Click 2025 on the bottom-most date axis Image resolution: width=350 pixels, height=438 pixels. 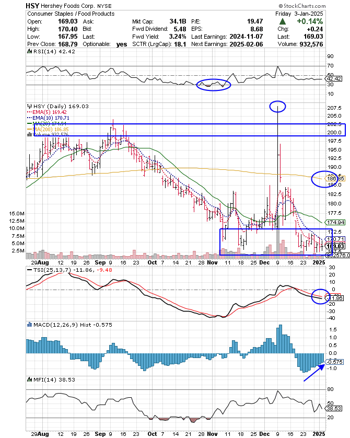[319, 434]
